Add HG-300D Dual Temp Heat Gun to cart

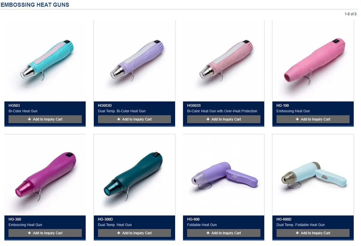134,233
